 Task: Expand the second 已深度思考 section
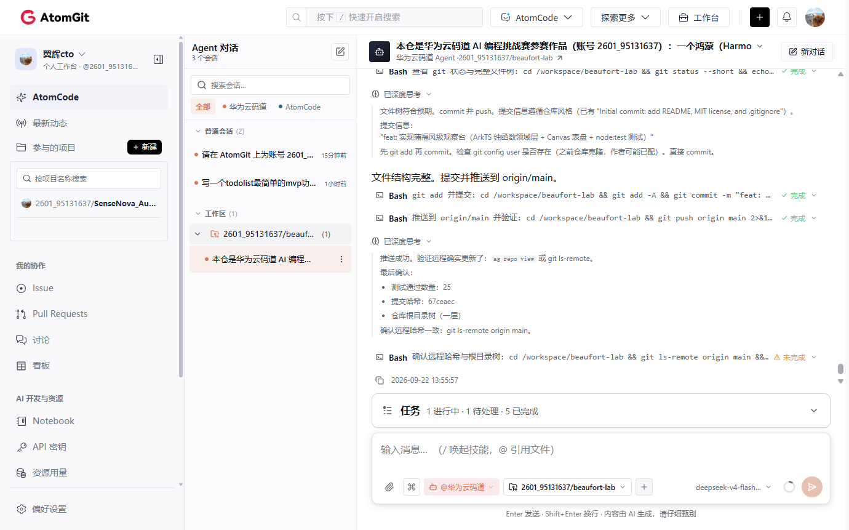tap(402, 241)
